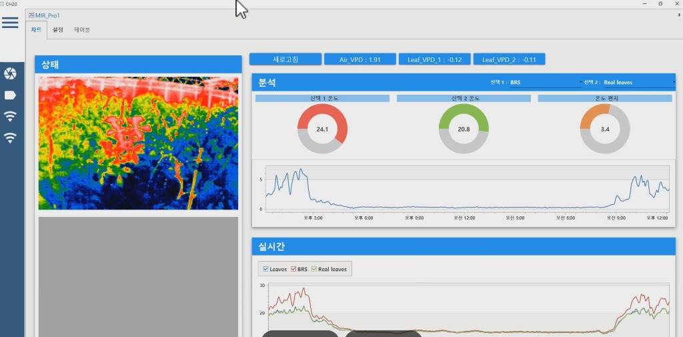
Task: Click the 오전 9:00 axis label
Action: point(616,218)
